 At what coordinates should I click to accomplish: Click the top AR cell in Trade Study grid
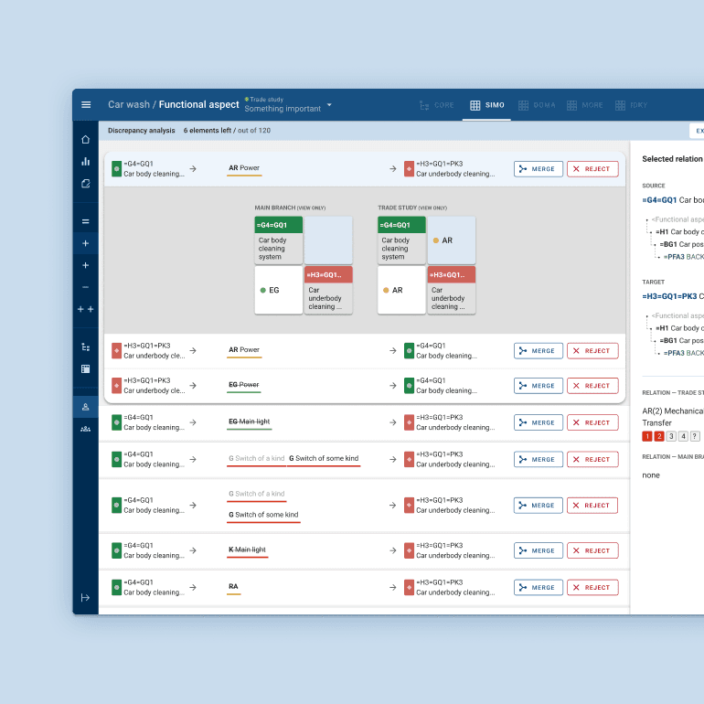tap(452, 240)
